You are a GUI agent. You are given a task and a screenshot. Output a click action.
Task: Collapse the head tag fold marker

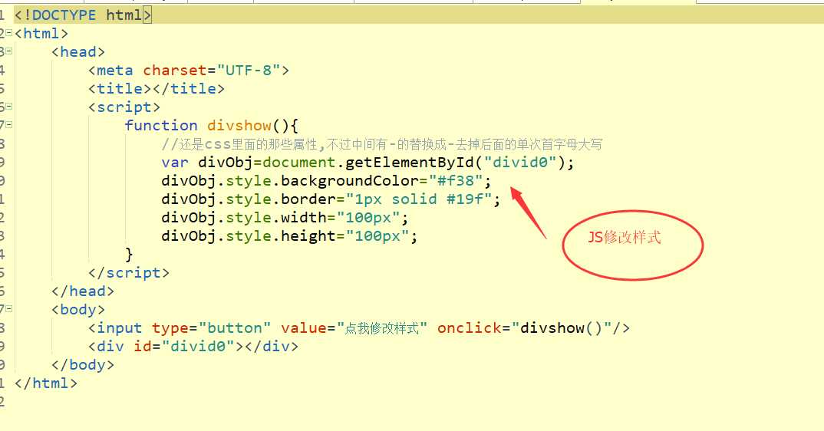8,51
